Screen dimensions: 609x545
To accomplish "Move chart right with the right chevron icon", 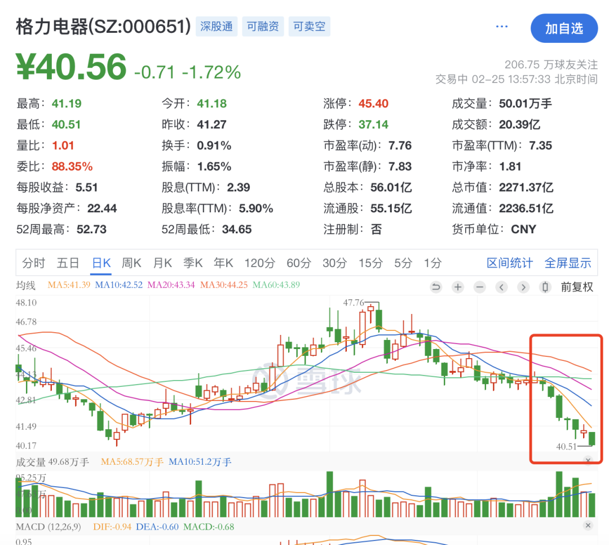I will click(523, 287).
